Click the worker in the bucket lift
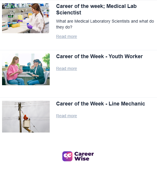Image resolution: width=157 pixels, height=171 pixels. click(26, 118)
